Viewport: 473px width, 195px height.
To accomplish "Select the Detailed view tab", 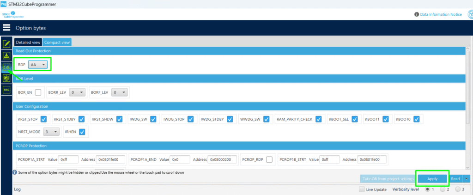I will coord(28,42).
